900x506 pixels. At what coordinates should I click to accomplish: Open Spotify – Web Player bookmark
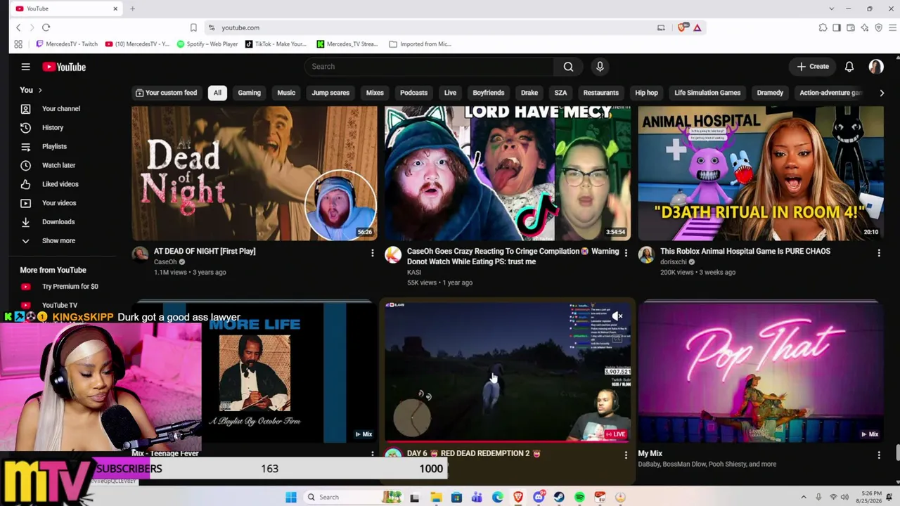207,44
